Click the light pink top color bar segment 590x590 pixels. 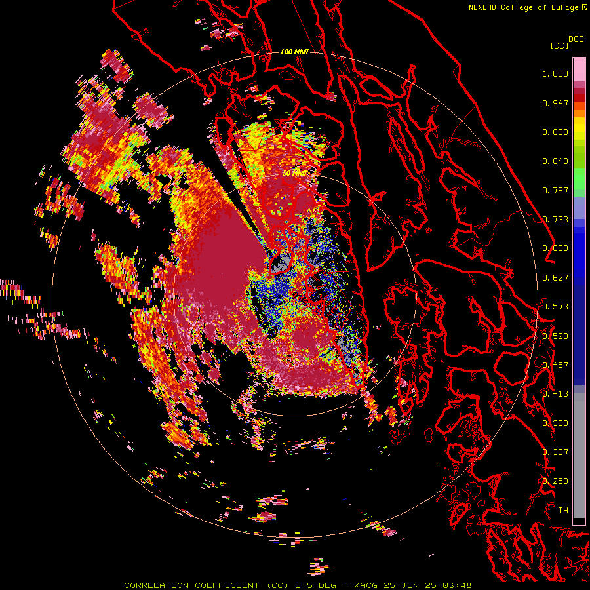(579, 69)
